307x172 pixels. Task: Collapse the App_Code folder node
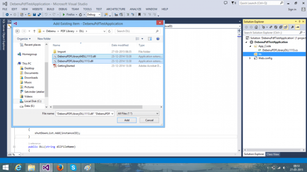point(250,46)
